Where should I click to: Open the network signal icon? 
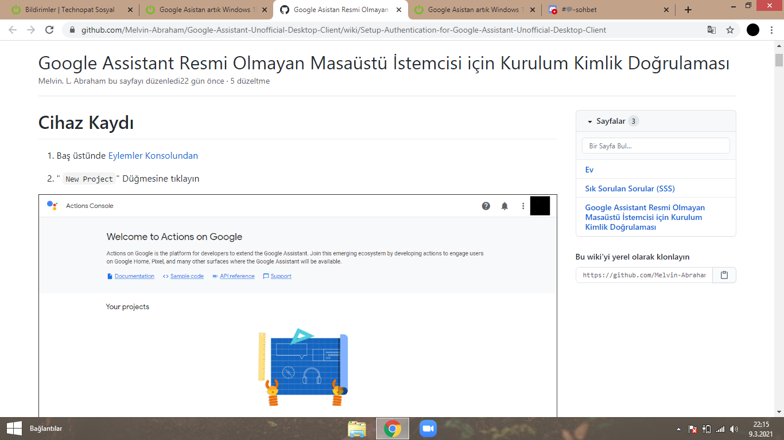pos(720,429)
